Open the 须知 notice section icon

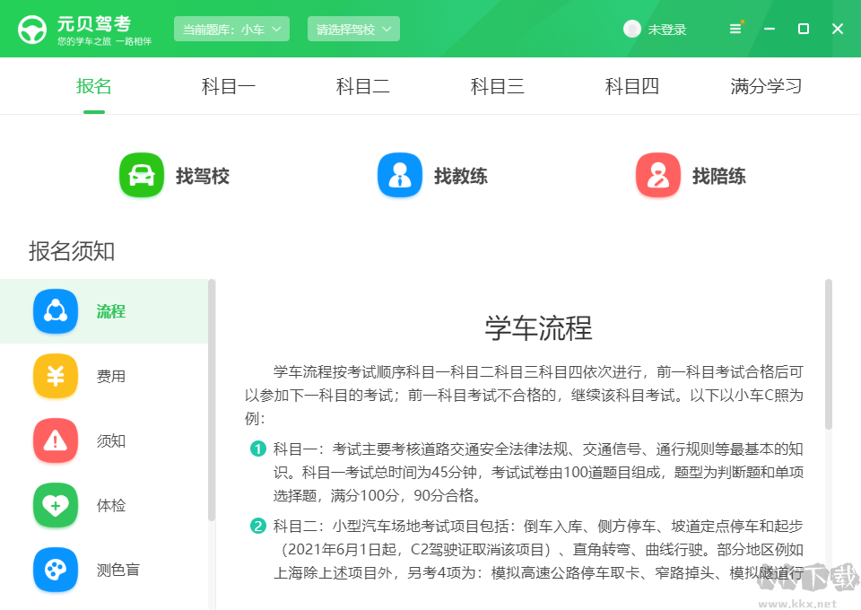pos(56,440)
